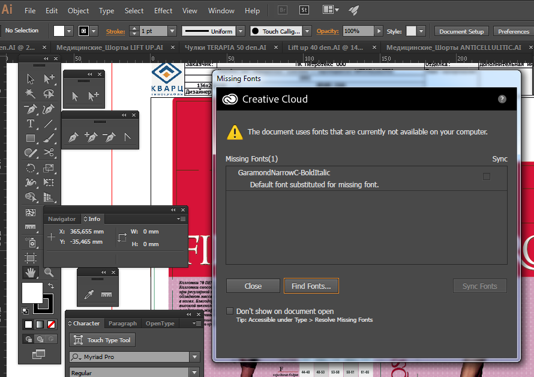This screenshot has width=534, height=377.
Task: Choose the Magic Wand tool
Action: tap(31, 94)
